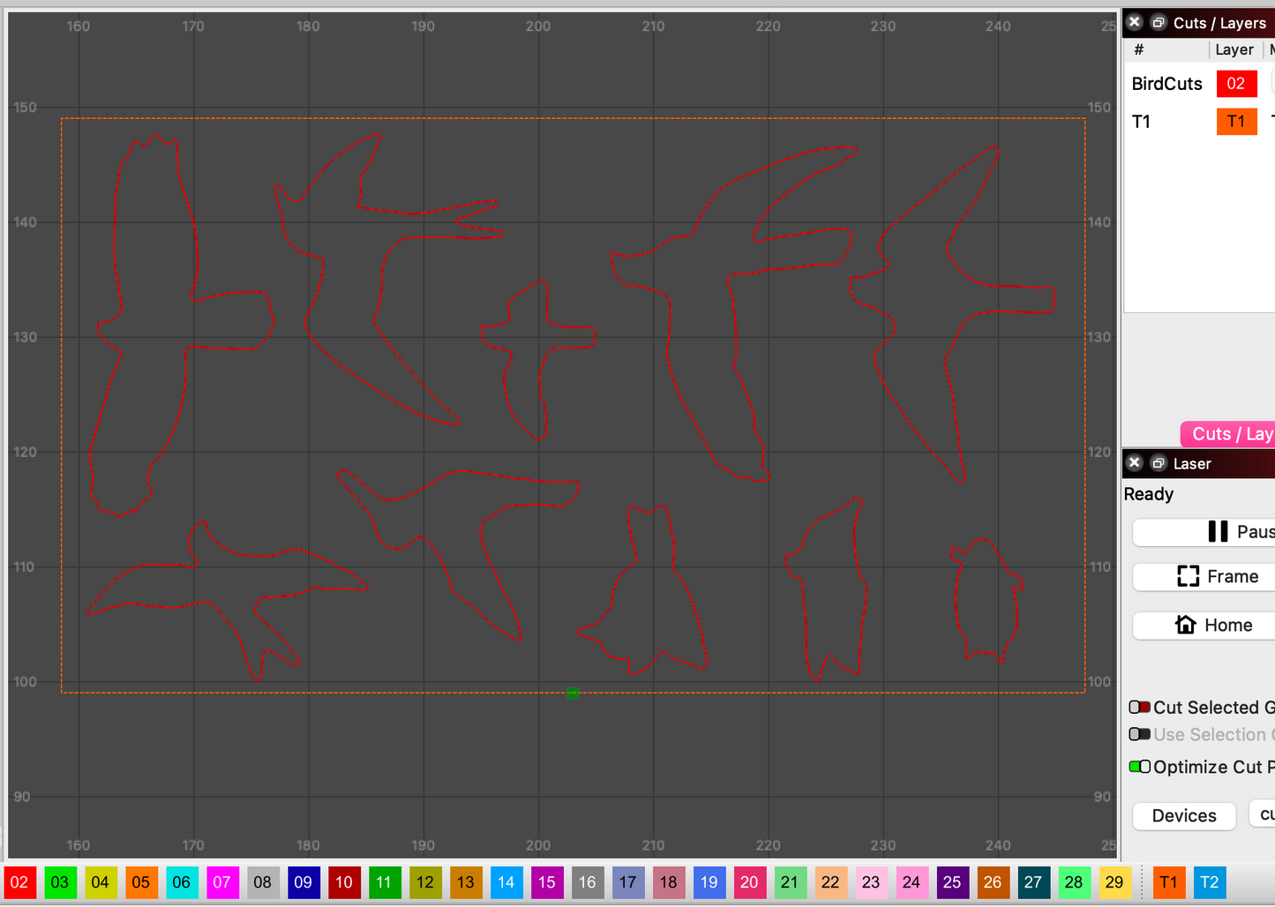Close the Cuts / Layers panel
Image resolution: width=1275 pixels, height=907 pixels.
(x=1135, y=23)
